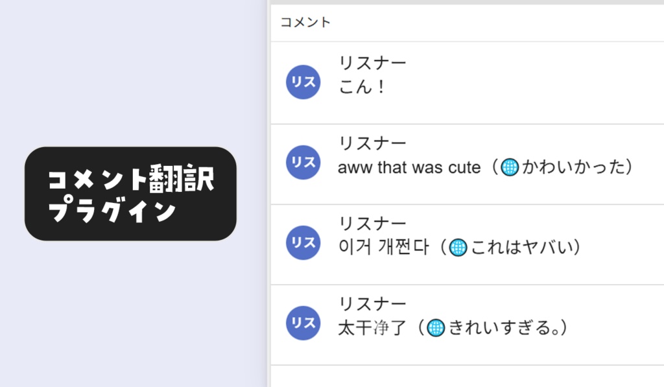Collapse the bottom 太干净了 comment row

454,323
